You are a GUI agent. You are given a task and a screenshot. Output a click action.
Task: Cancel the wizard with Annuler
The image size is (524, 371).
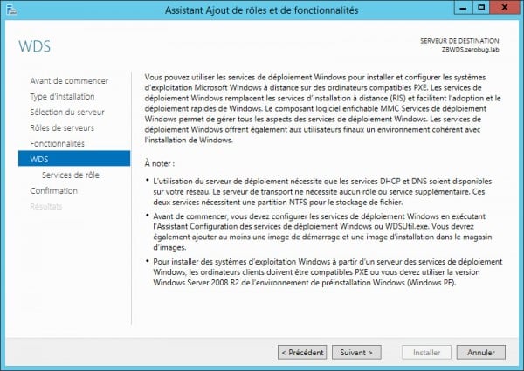481,353
